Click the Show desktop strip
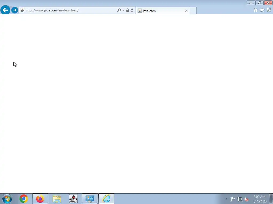Viewport: 273px width, 204px height. 271,199
